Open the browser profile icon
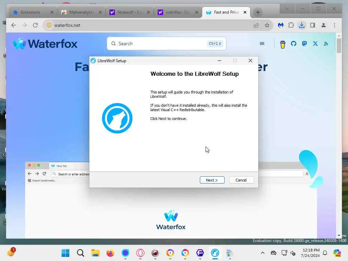 click(324, 25)
